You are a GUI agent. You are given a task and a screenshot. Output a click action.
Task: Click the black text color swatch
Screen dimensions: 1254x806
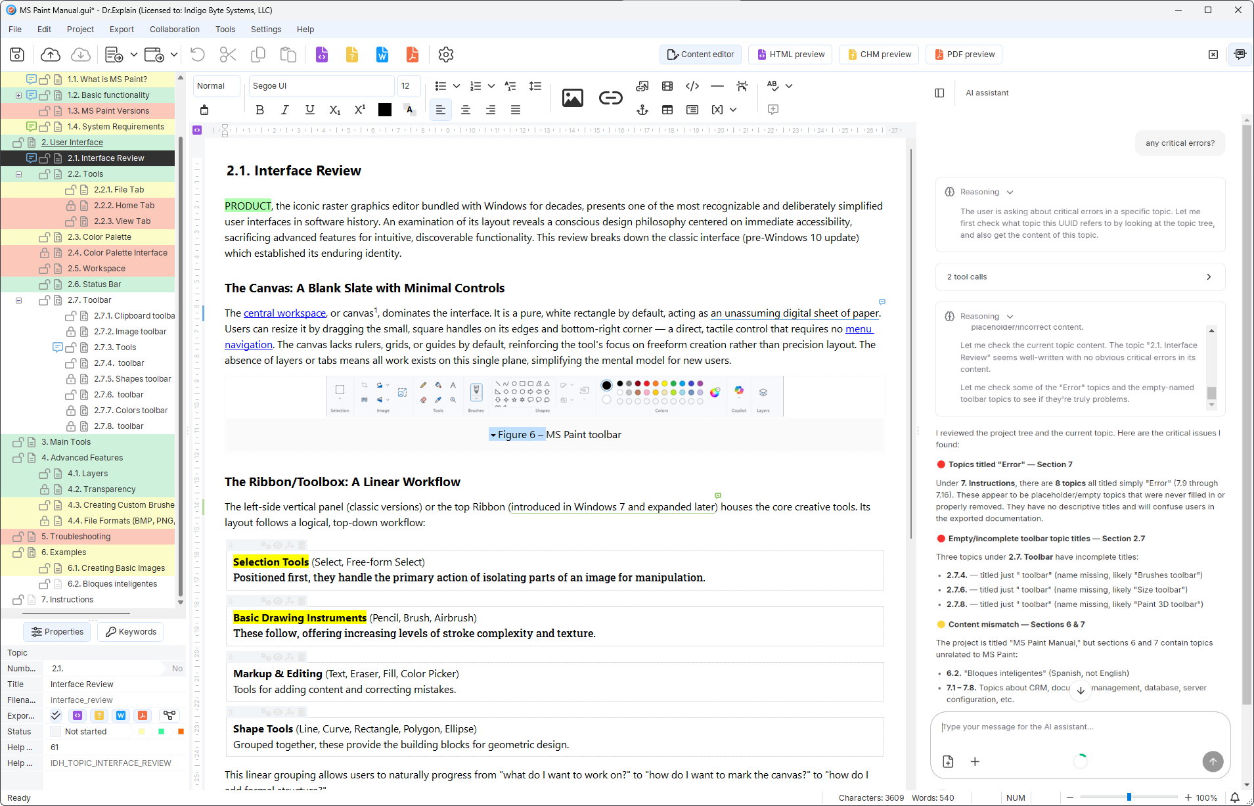[385, 110]
